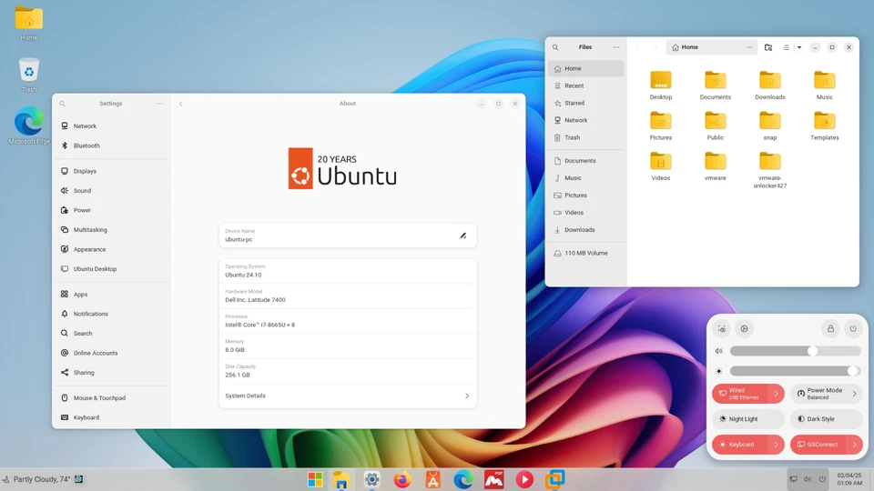This screenshot has height=491, width=874.
Task: Click the search icon in Files window
Action: [x=555, y=48]
